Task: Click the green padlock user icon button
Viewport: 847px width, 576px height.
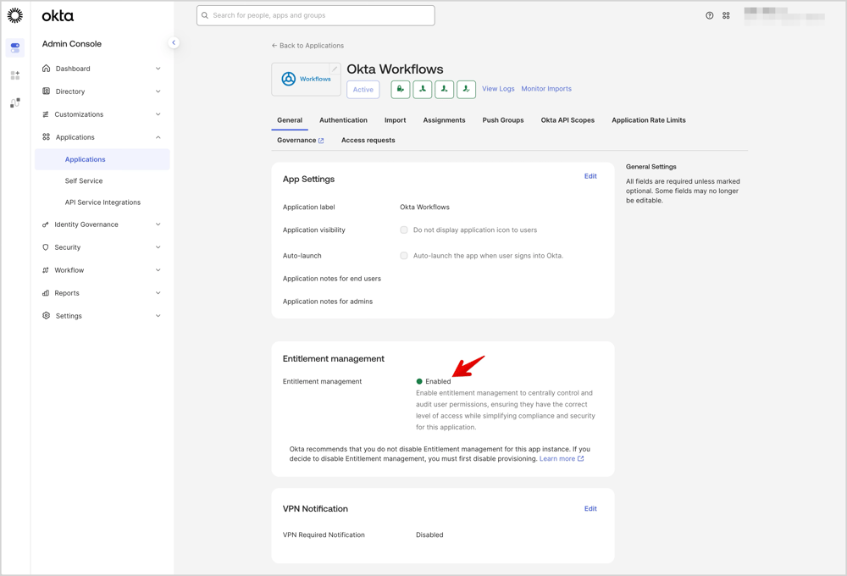Action: 401,89
